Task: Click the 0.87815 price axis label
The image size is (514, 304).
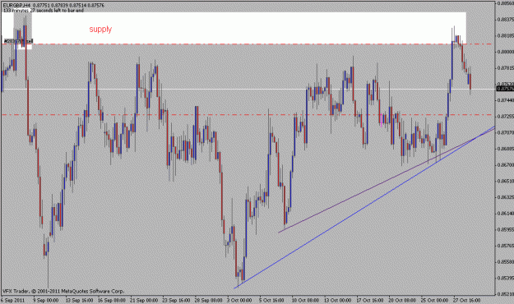Action: click(506, 68)
